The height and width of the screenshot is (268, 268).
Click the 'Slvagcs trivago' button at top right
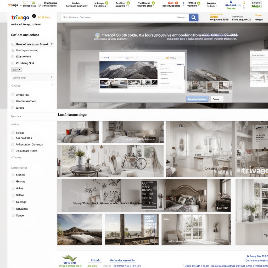(x=256, y=4)
